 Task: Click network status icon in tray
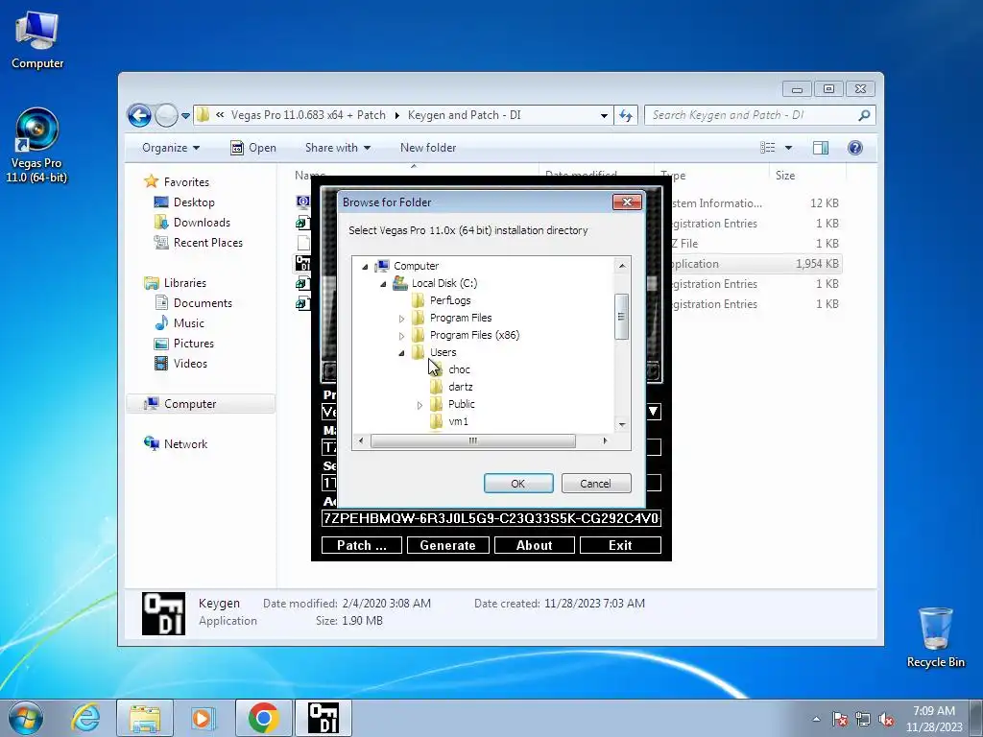863,719
